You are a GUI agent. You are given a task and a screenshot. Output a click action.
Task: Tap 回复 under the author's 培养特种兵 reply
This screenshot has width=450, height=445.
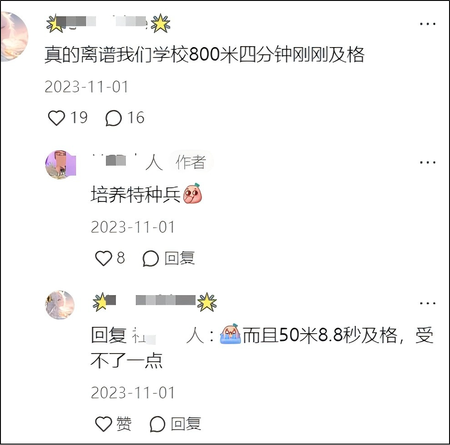coord(180,258)
